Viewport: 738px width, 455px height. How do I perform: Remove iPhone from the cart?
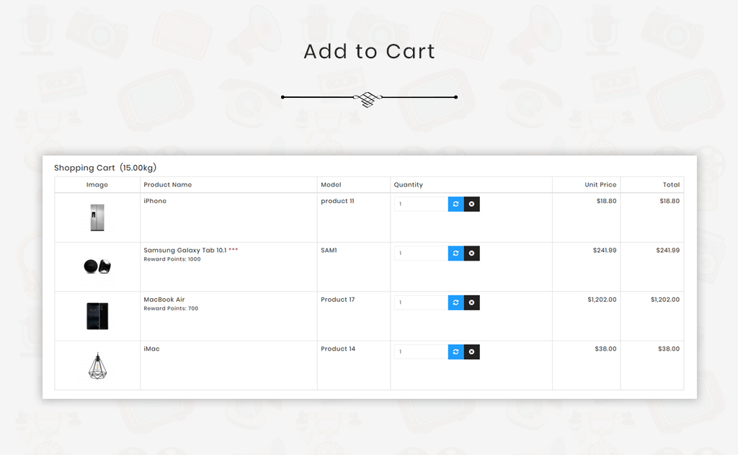click(x=471, y=204)
